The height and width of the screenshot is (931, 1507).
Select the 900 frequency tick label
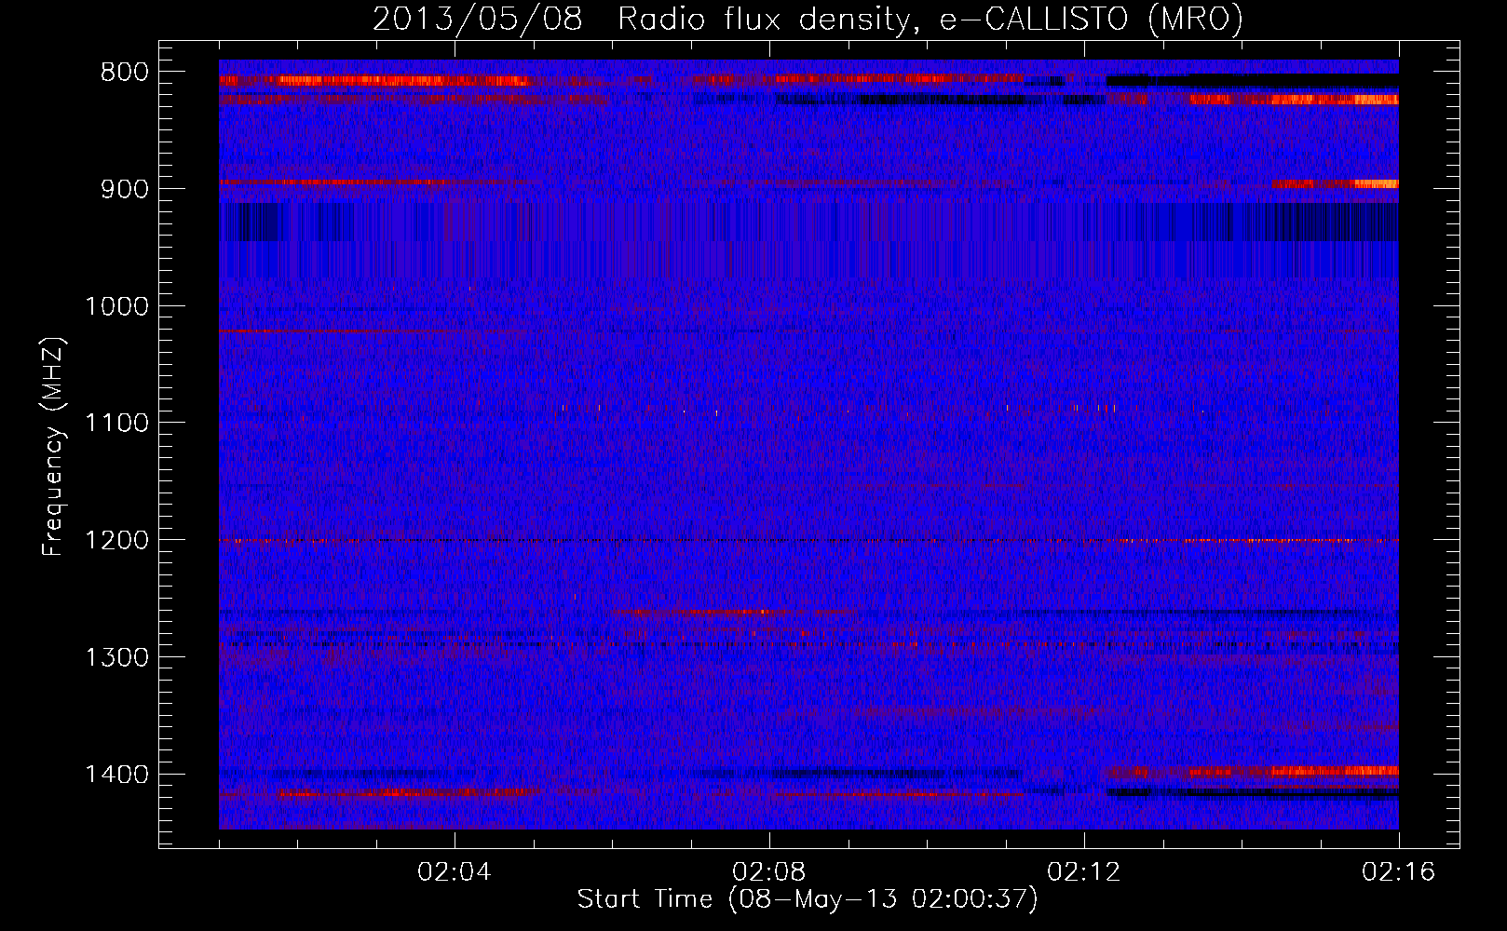click(124, 189)
